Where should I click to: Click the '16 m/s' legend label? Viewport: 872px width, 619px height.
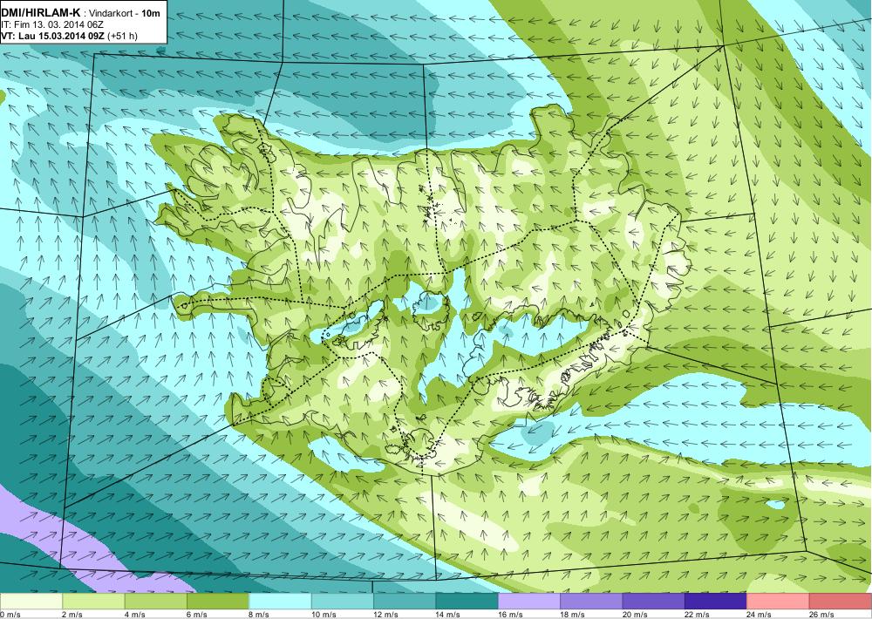pos(510,614)
